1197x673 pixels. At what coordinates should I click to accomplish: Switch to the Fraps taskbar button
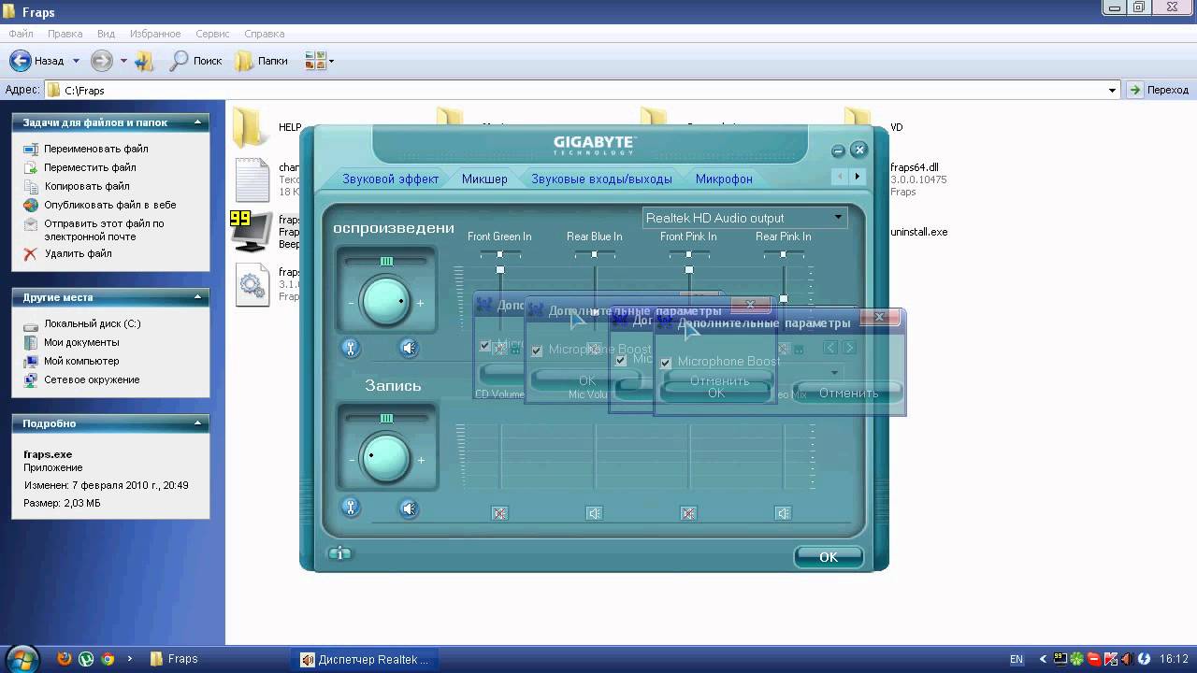point(215,659)
